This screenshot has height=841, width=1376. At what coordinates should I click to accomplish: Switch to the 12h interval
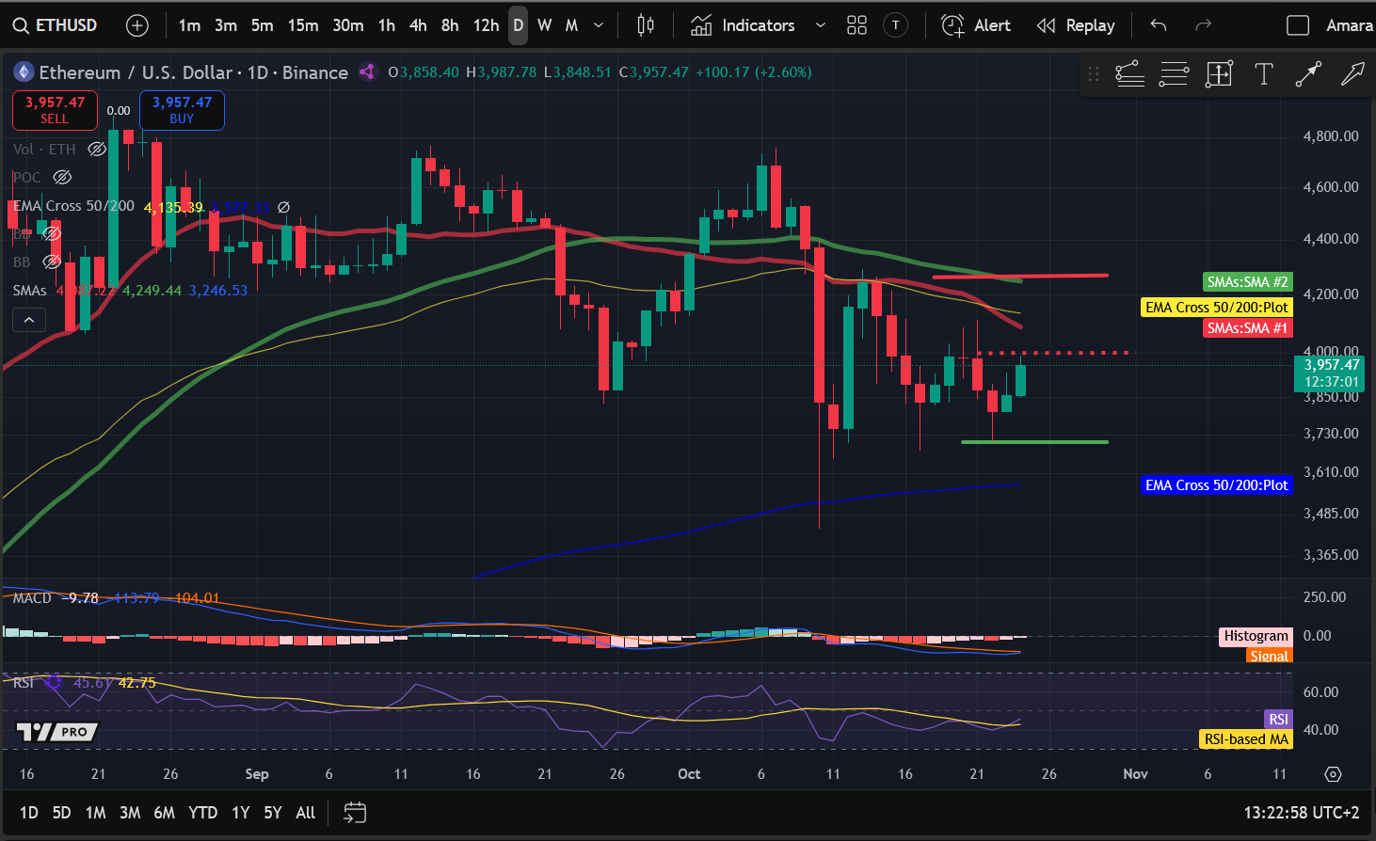(487, 25)
